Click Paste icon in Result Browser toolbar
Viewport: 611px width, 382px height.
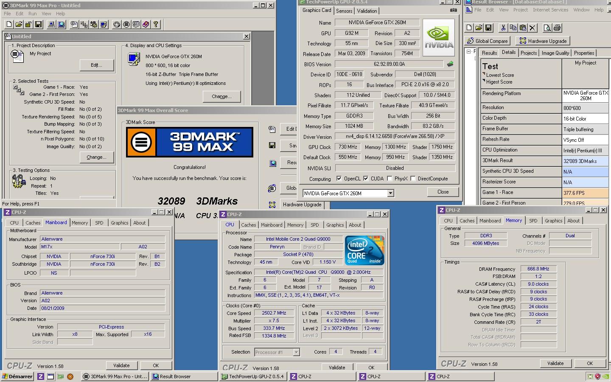523,28
